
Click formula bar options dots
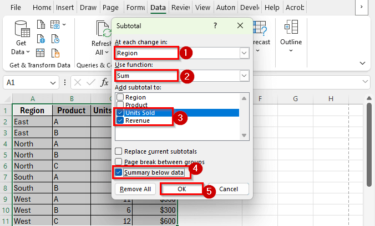pyautogui.click(x=65, y=83)
